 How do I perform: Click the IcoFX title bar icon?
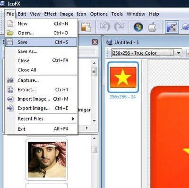[2, 3]
